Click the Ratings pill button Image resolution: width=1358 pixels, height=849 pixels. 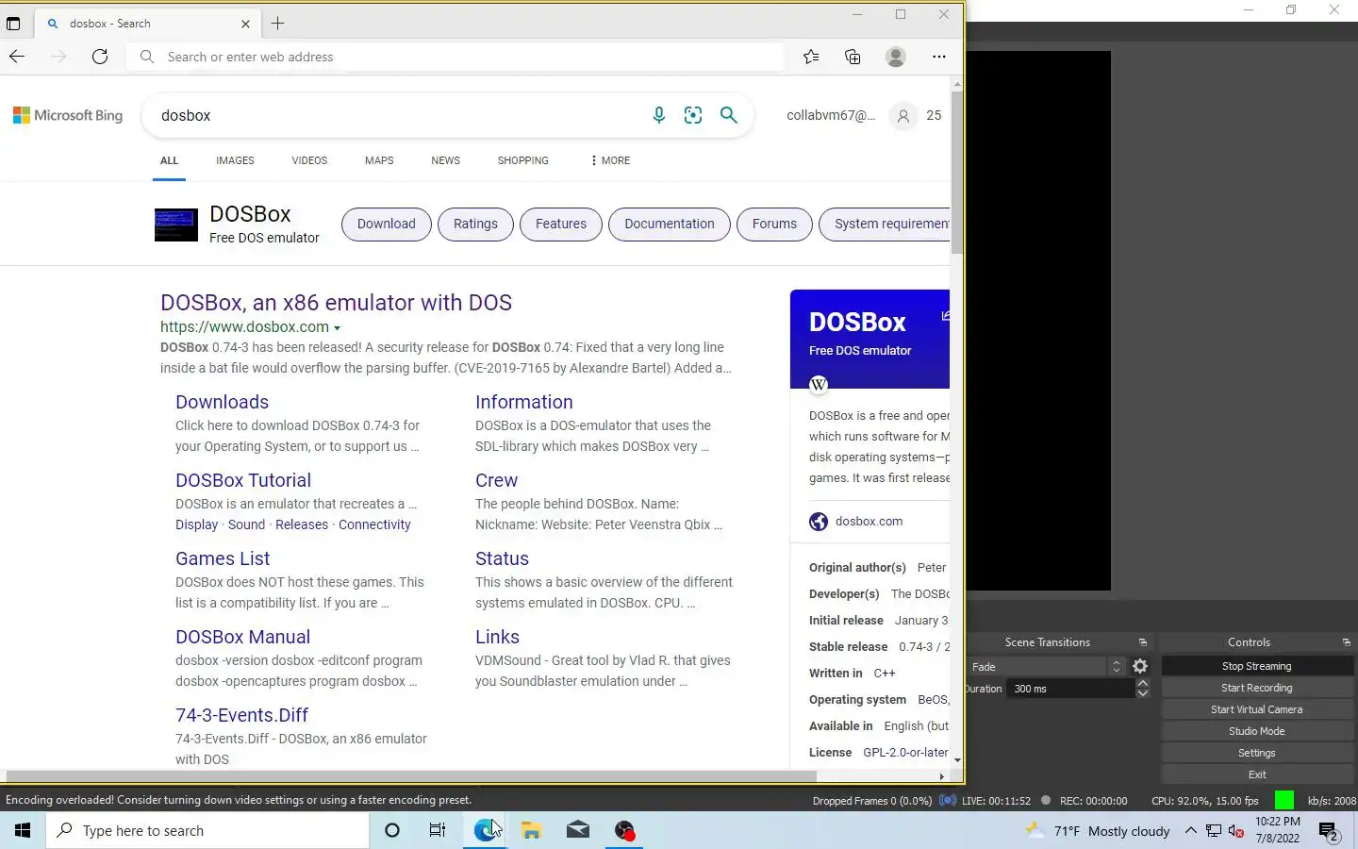tap(475, 225)
